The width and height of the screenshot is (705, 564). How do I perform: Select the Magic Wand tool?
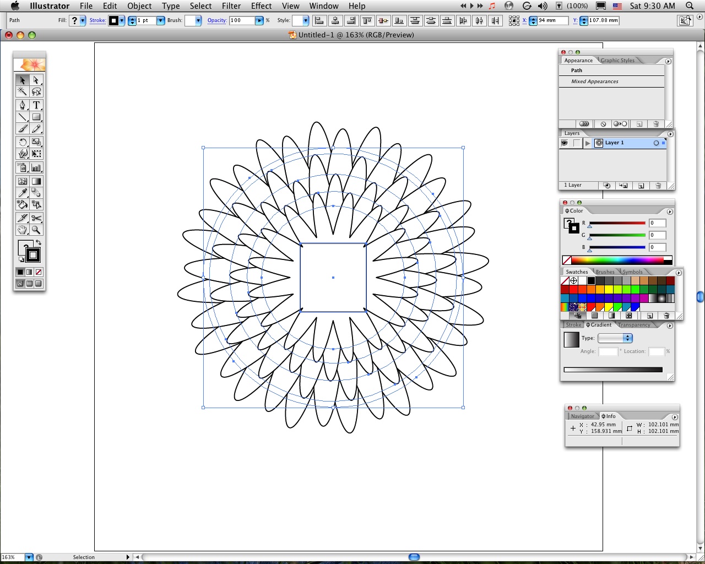(x=22, y=91)
